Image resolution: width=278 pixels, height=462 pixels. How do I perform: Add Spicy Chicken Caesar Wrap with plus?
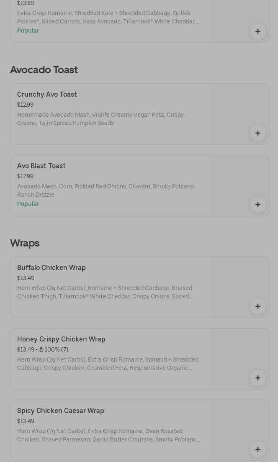(257, 449)
